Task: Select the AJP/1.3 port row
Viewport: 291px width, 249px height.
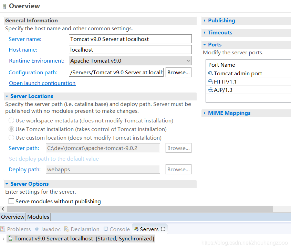Action: click(x=249, y=90)
